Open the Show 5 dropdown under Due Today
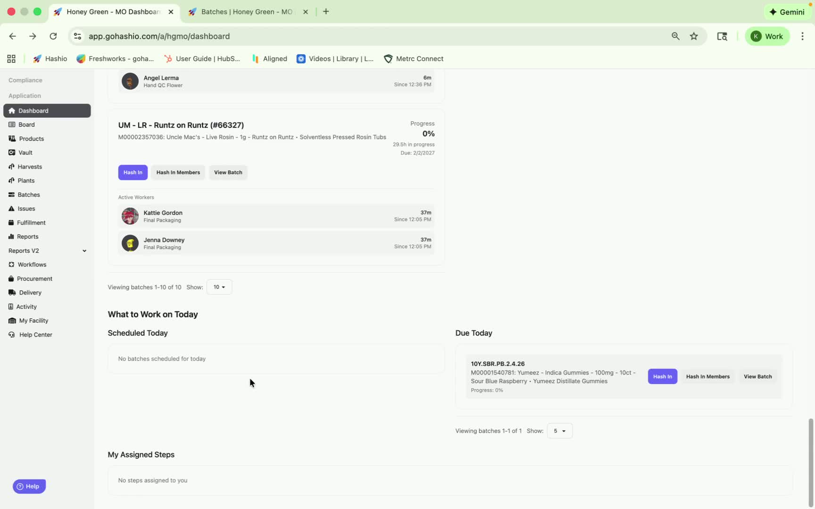The image size is (815, 509). [560, 431]
